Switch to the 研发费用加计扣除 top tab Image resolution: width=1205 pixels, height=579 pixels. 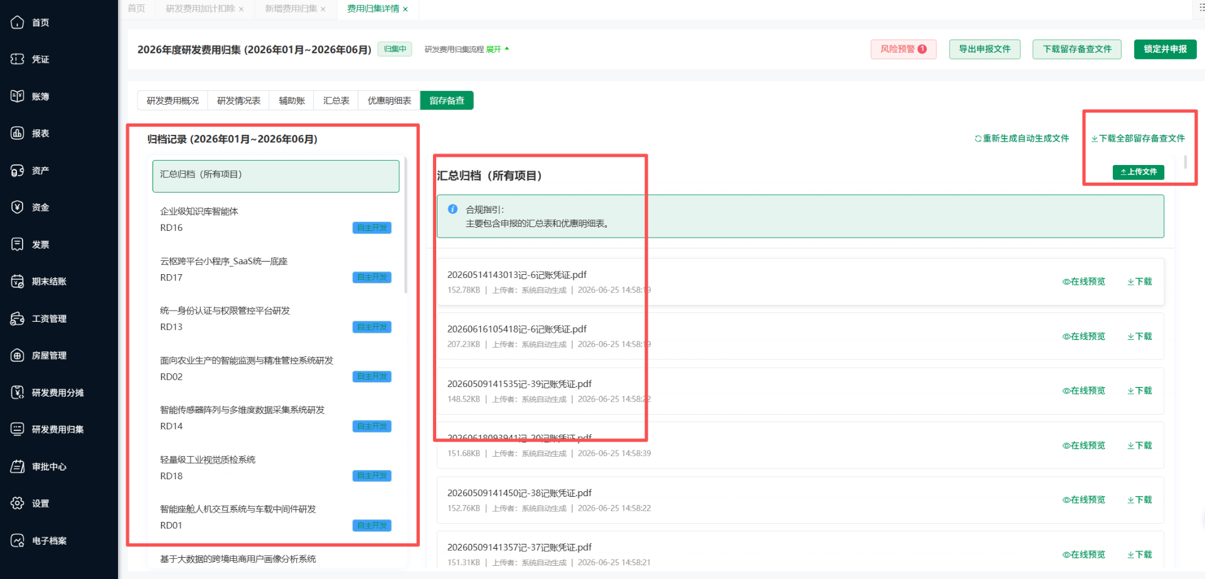coord(200,8)
